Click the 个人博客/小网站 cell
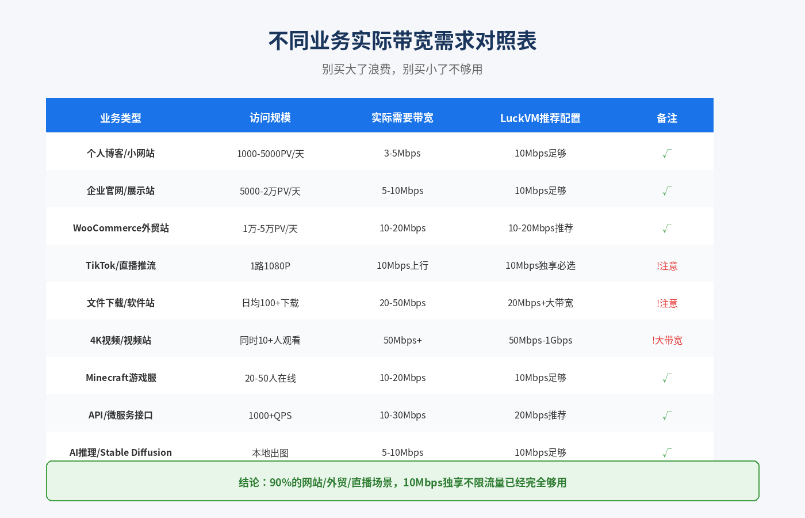This screenshot has width=805, height=518. pyautogui.click(x=121, y=153)
